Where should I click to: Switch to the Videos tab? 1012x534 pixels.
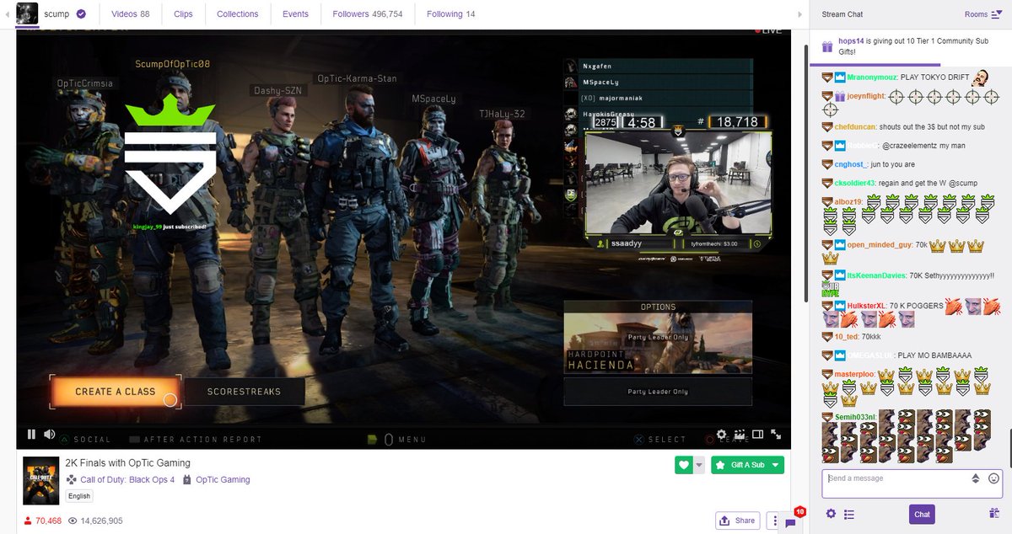click(130, 13)
